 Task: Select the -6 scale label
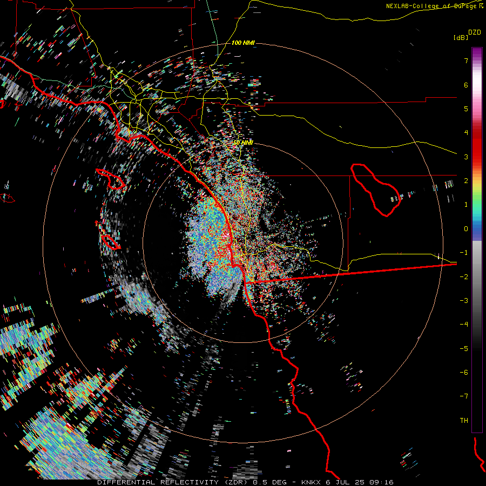coord(464,373)
